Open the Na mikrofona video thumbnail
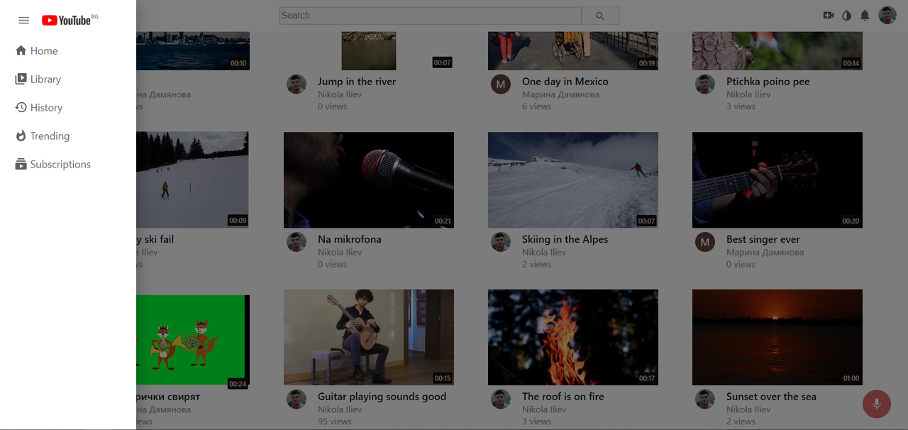The height and width of the screenshot is (430, 908). point(369,180)
